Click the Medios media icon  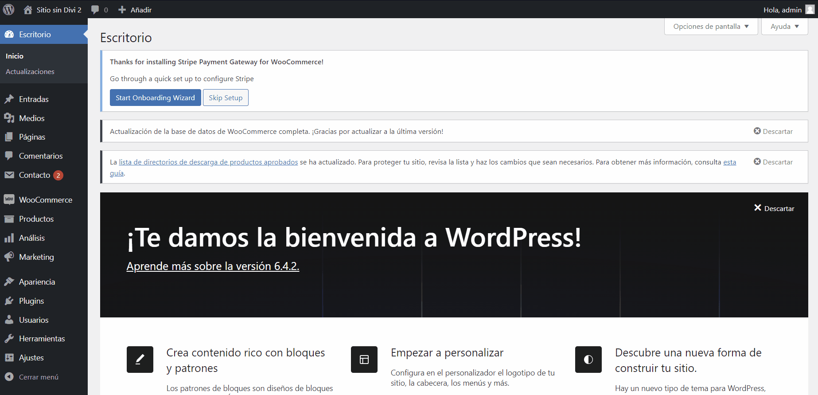(9, 118)
